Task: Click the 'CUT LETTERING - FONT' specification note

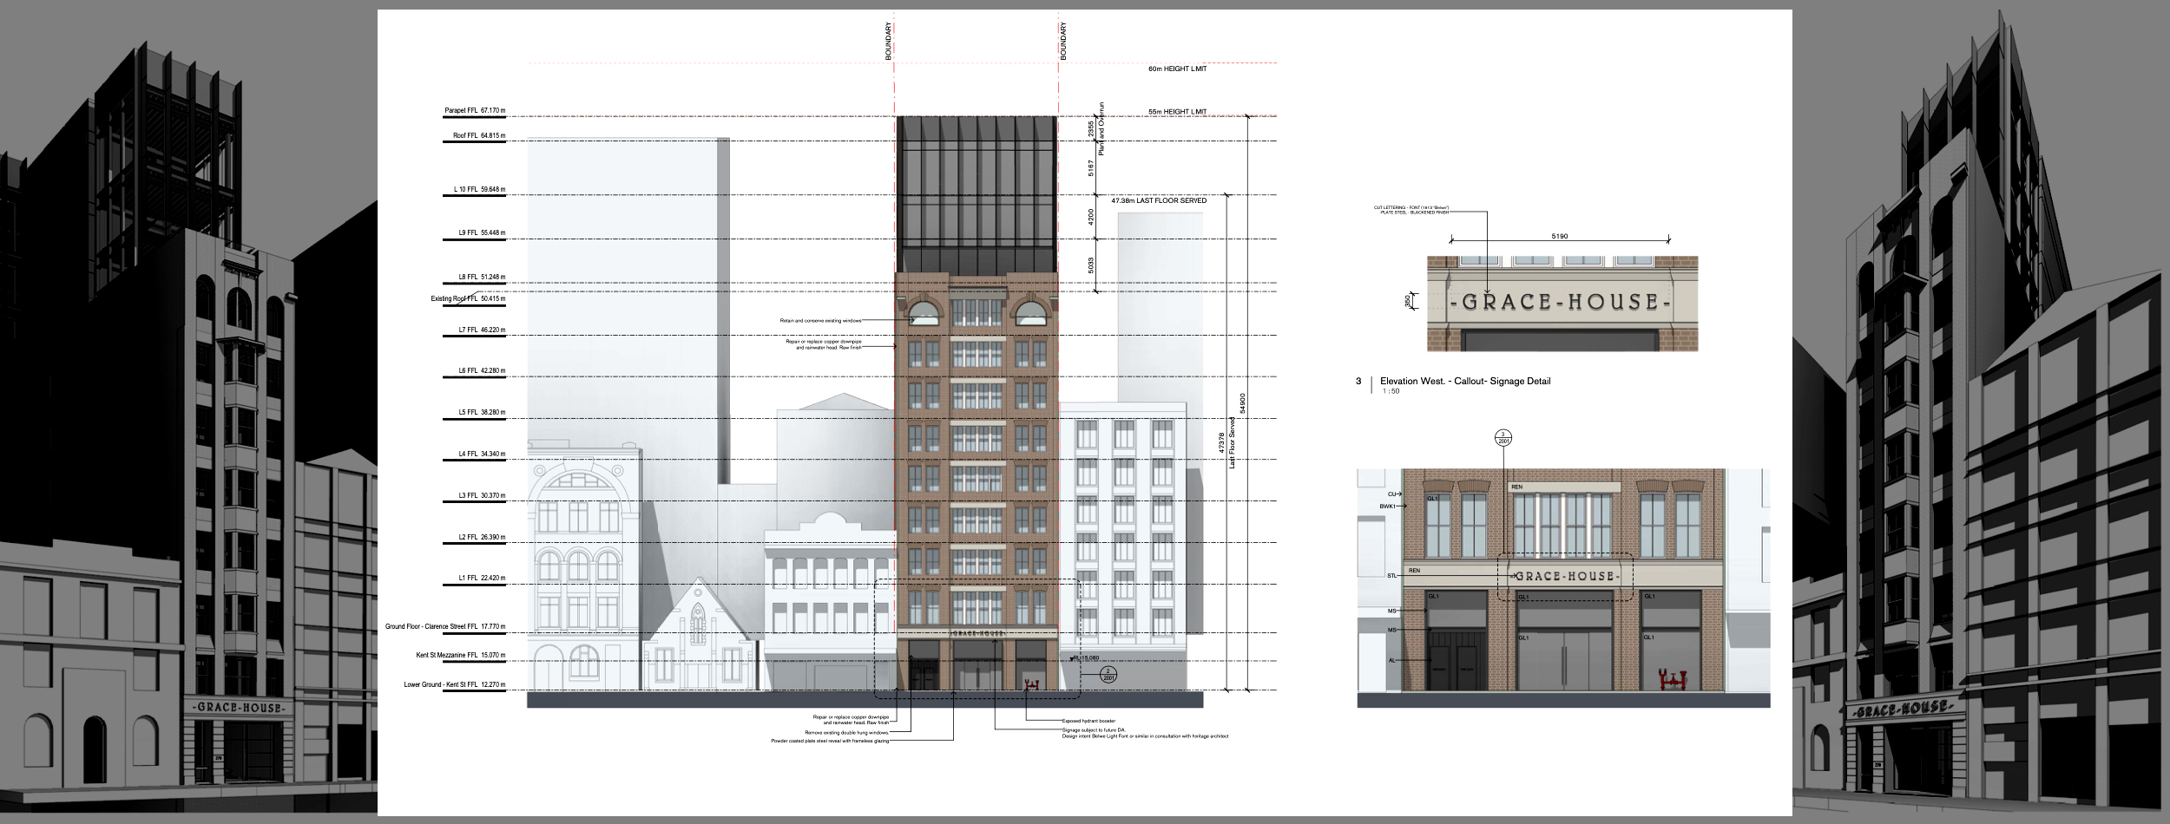Action: point(1411,210)
